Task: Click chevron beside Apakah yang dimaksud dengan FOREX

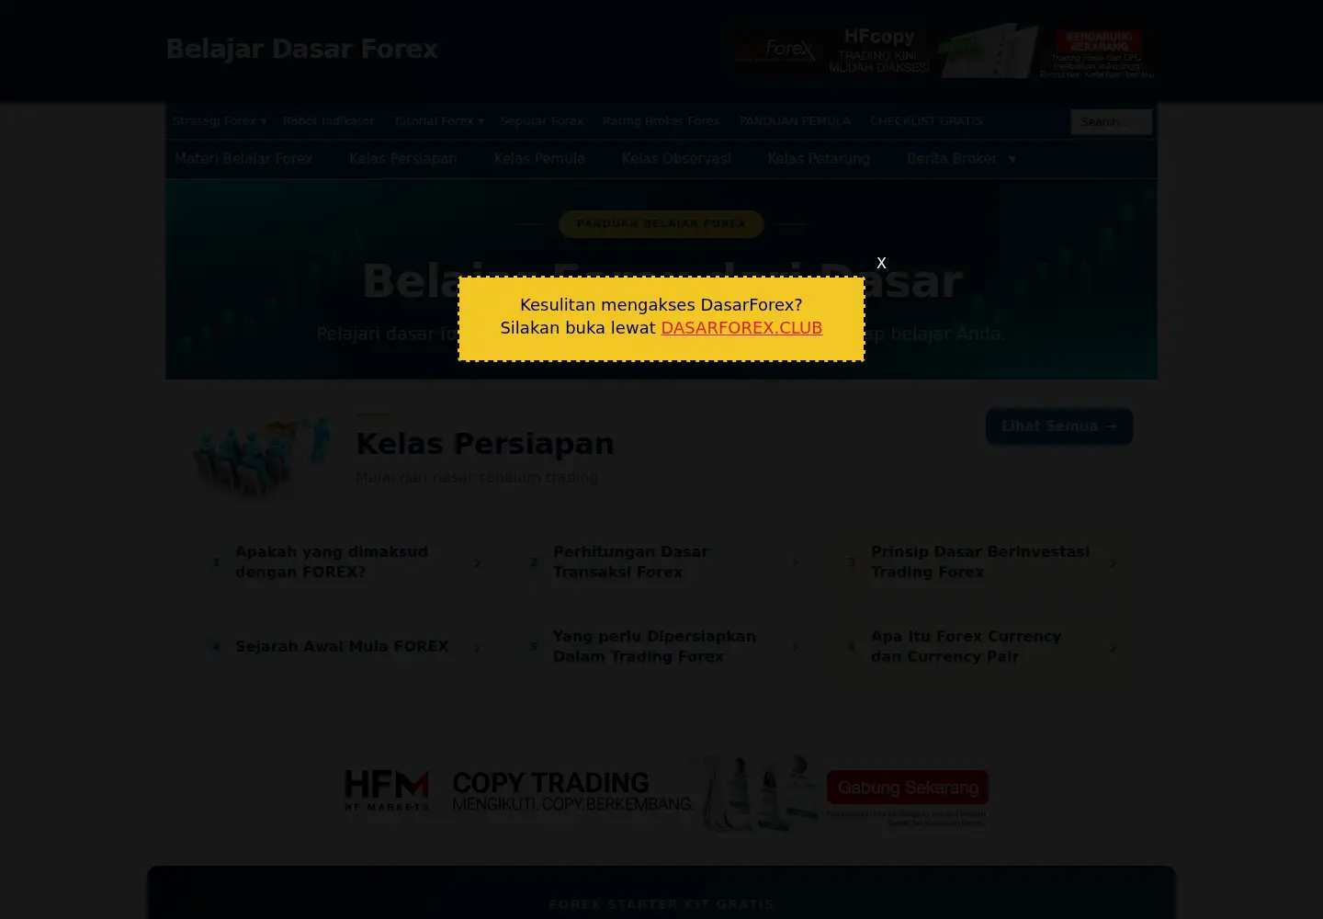Action: [x=477, y=563]
